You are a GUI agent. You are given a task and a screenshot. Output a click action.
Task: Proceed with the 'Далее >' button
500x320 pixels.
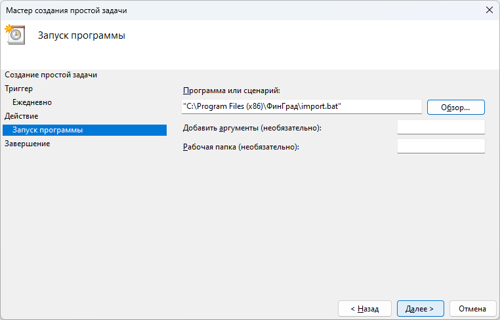pos(420,308)
